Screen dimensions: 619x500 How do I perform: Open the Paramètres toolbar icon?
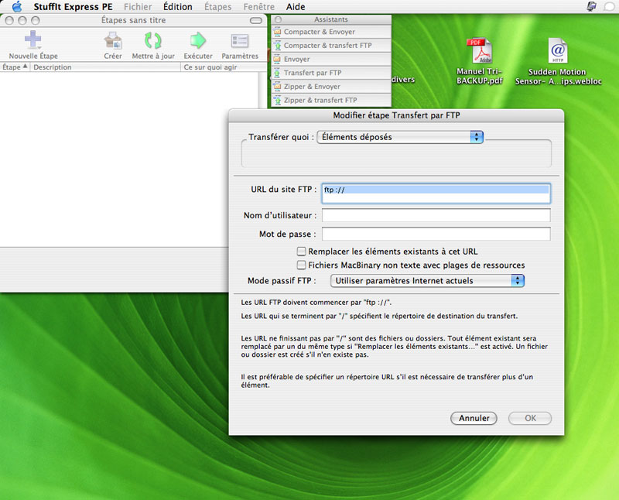(240, 41)
